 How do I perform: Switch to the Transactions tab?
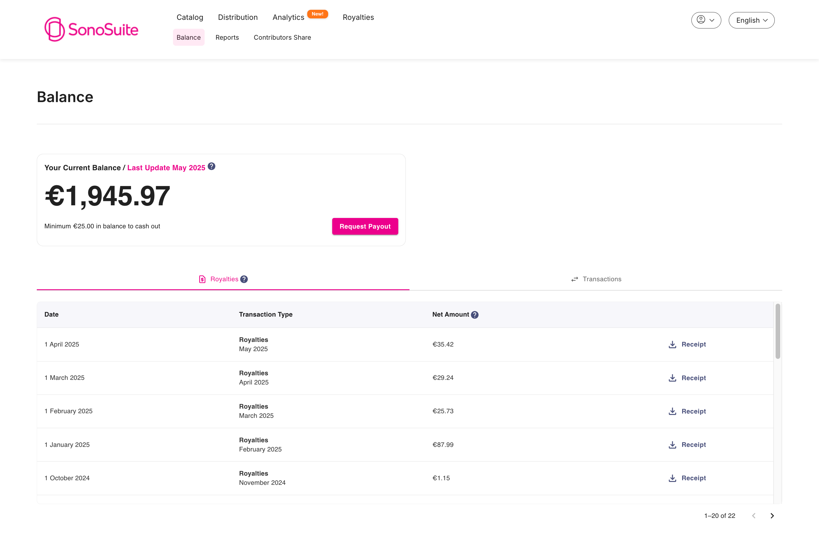coord(596,279)
